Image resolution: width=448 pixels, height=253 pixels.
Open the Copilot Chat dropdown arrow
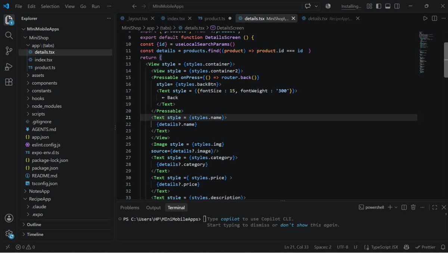pyautogui.click(x=317, y=6)
